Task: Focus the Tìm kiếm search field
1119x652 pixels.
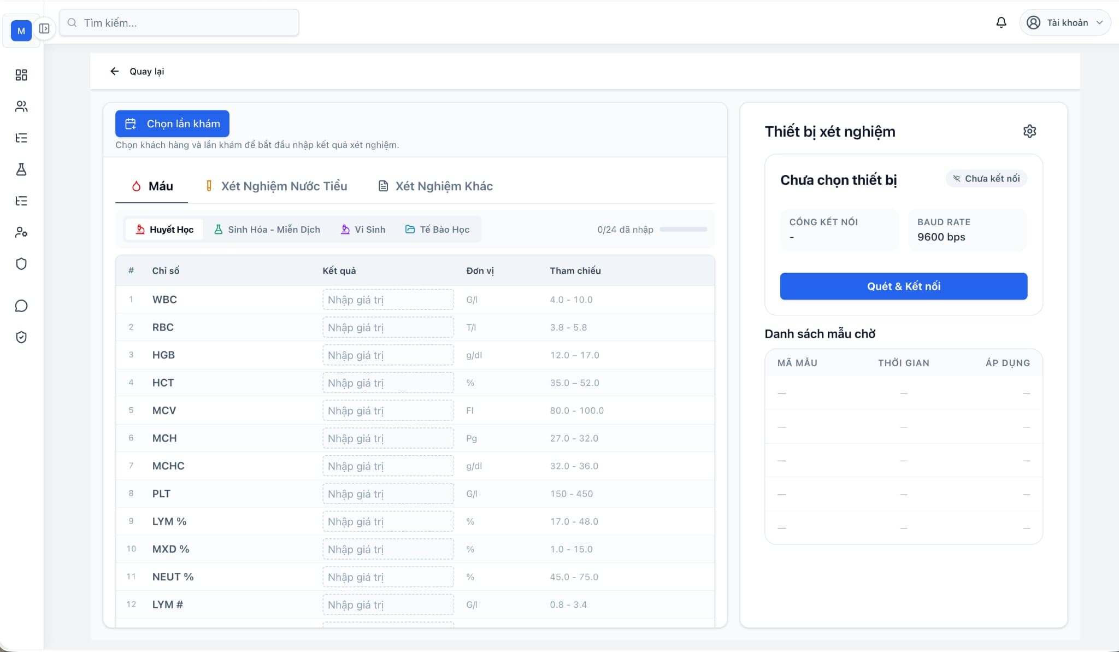Action: point(179,23)
